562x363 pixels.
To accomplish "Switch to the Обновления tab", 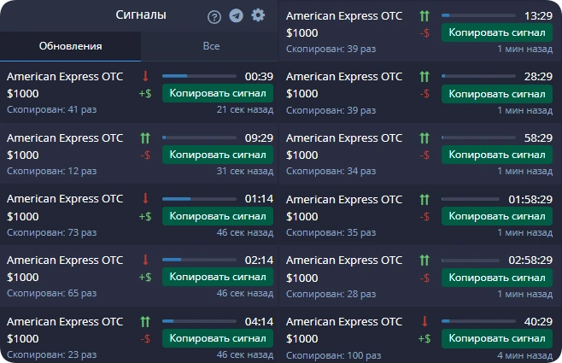I will 70,46.
